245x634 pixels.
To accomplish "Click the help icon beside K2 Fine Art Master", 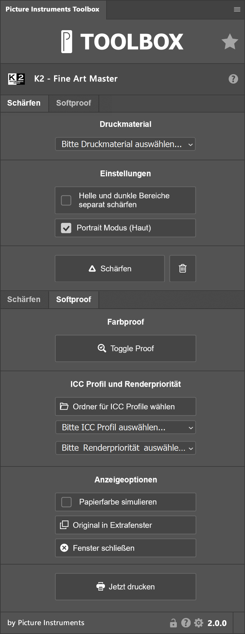I will 233,79.
